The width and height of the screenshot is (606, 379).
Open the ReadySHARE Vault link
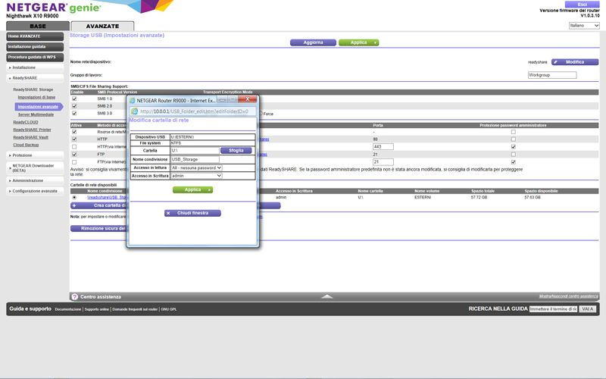coord(30,137)
